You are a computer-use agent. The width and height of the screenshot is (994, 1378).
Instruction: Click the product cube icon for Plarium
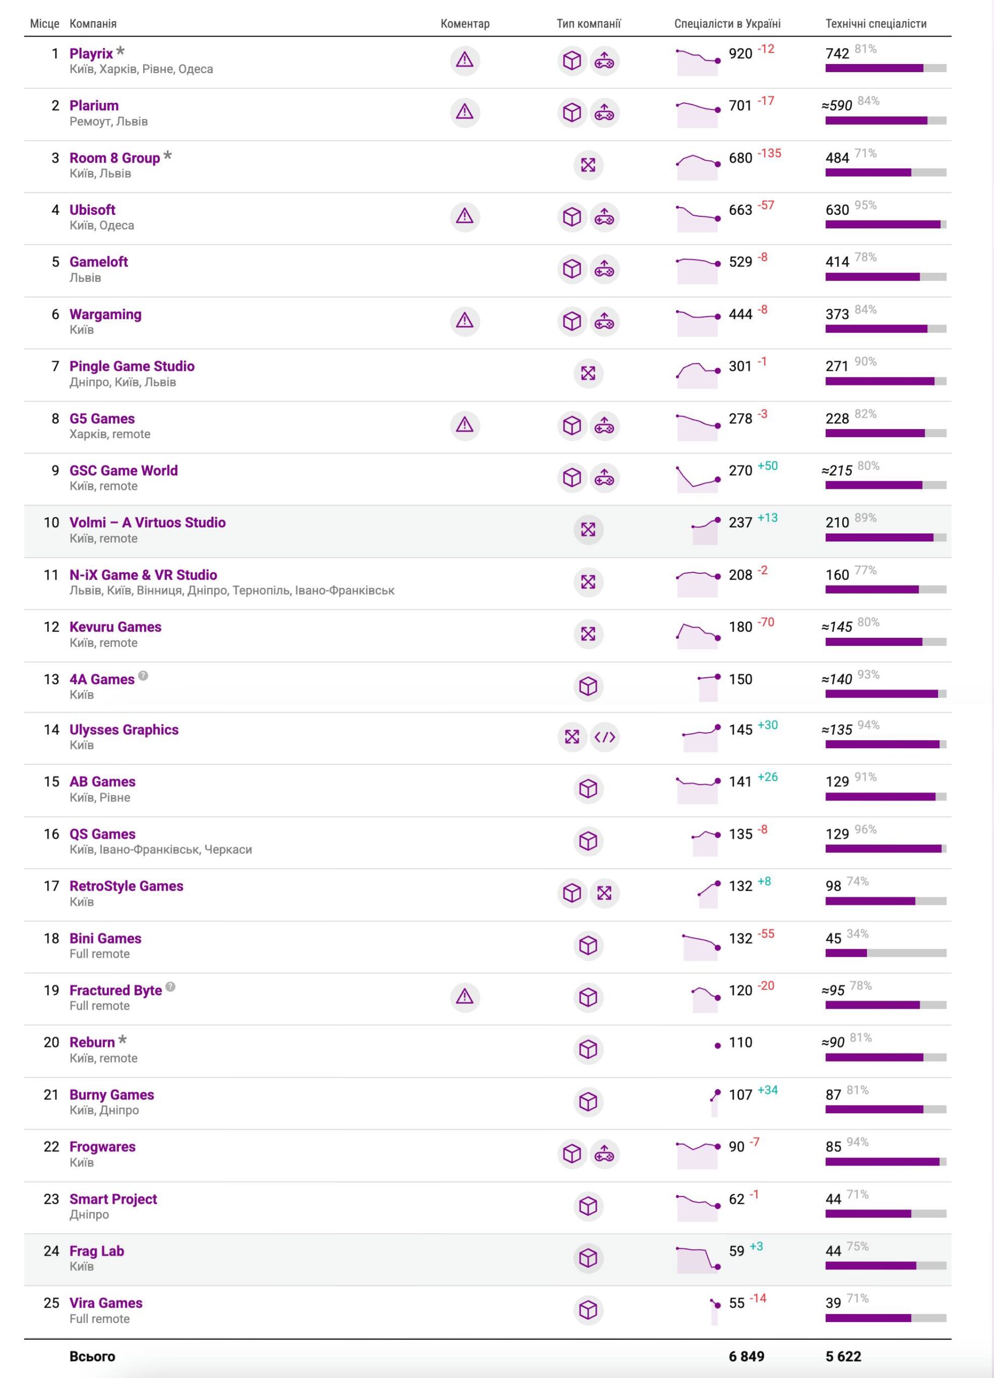point(572,113)
